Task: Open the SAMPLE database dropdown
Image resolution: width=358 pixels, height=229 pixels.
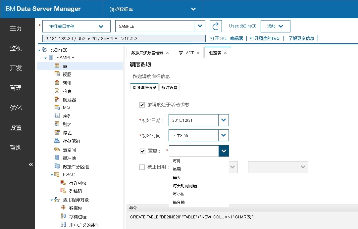Action: 200,26
